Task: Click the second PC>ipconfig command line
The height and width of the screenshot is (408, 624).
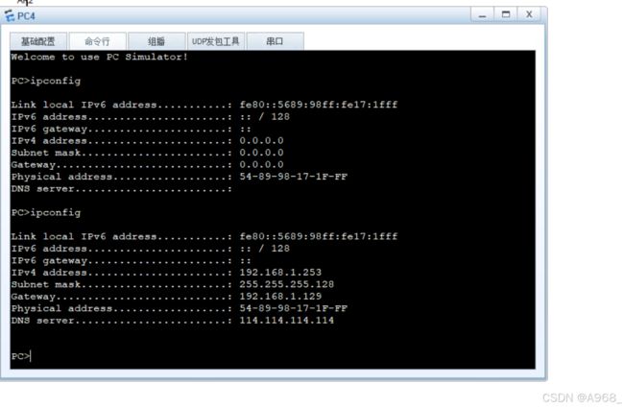Action: point(46,213)
